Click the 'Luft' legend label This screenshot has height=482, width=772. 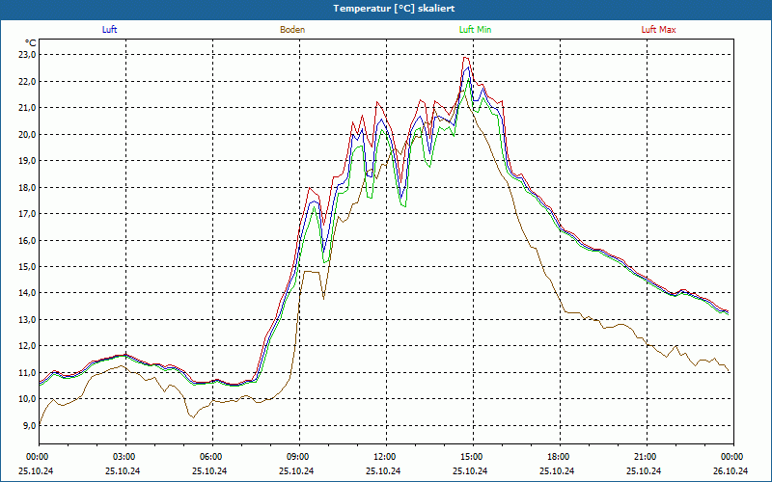coord(109,30)
